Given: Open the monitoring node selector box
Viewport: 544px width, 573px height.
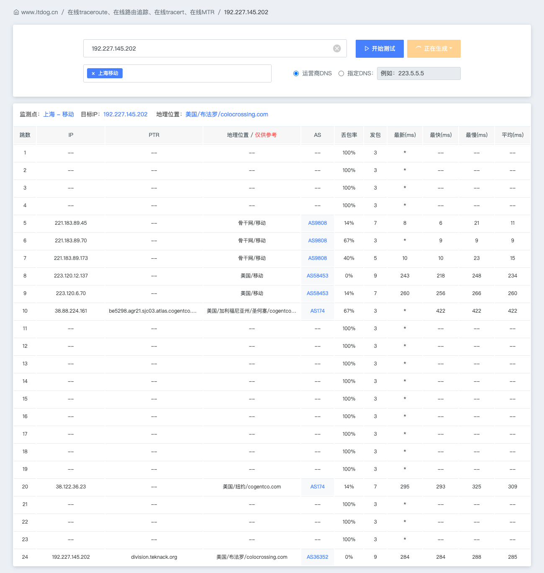Looking at the screenshot, I should pyautogui.click(x=177, y=73).
